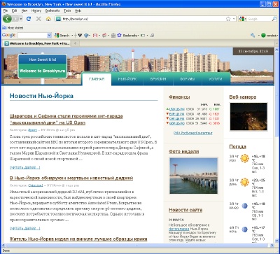Open the Help menu

(78, 10)
